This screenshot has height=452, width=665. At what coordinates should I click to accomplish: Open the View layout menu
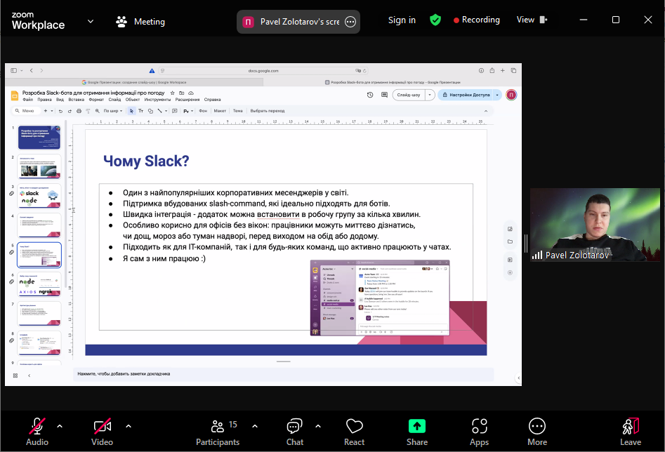pos(532,20)
